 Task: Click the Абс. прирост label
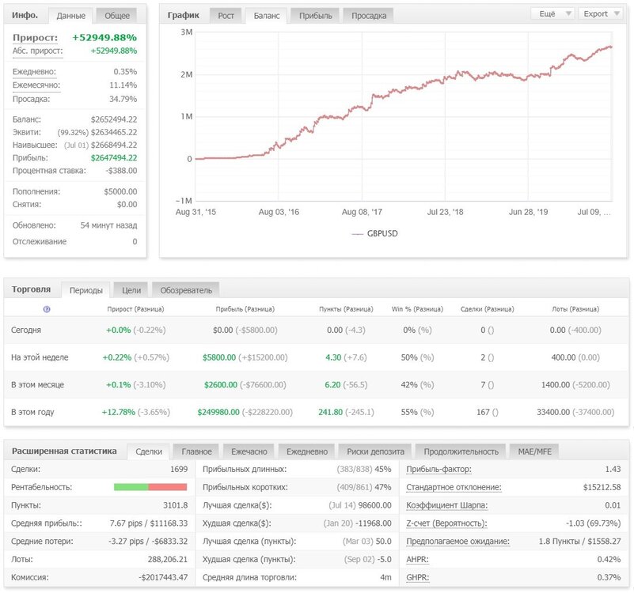38,51
